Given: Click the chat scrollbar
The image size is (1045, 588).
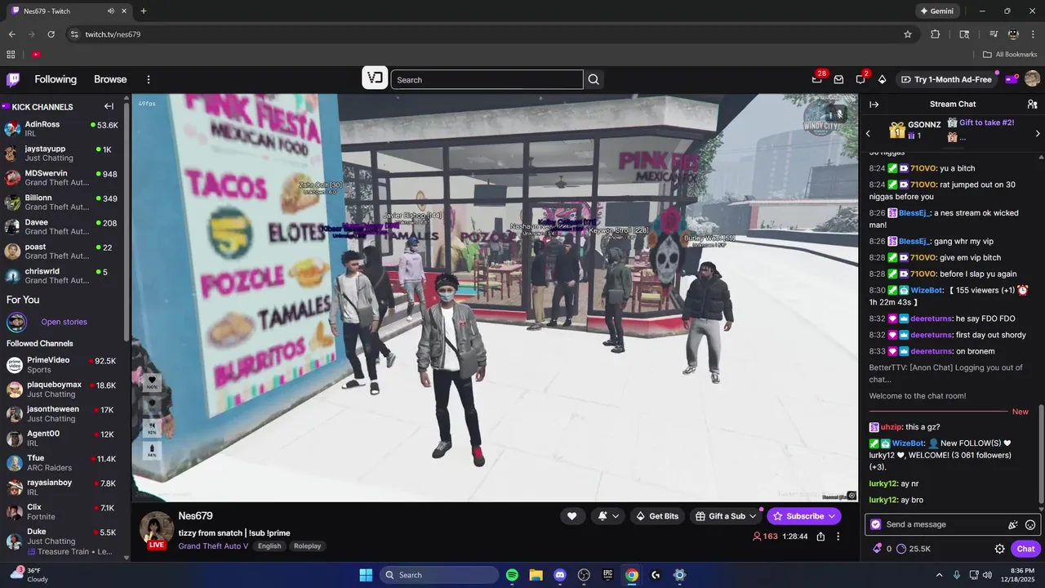Looking at the screenshot, I should click(x=1041, y=453).
